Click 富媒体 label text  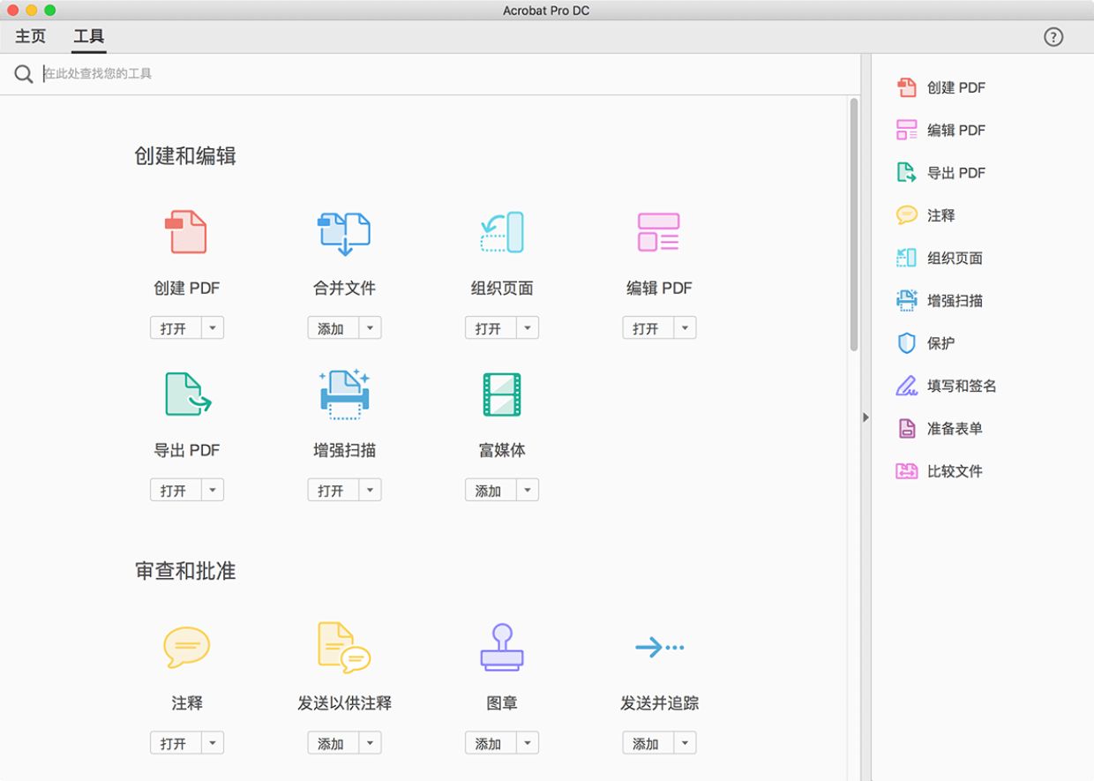(x=502, y=450)
